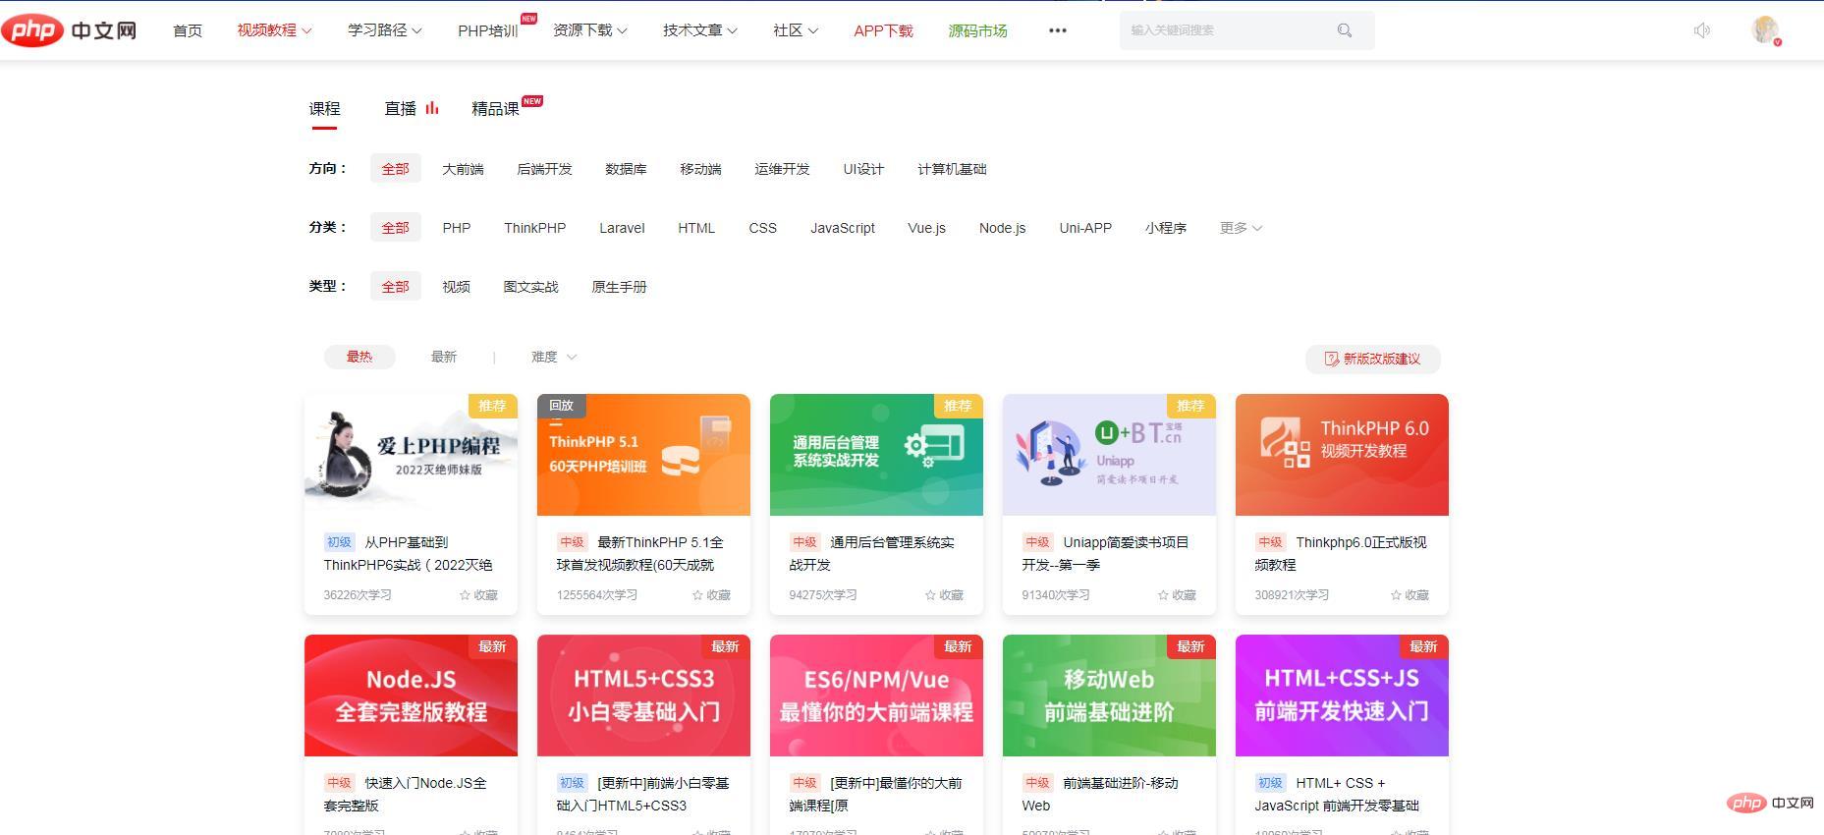Switch to 直播 tab
This screenshot has width=1824, height=835.
400,109
